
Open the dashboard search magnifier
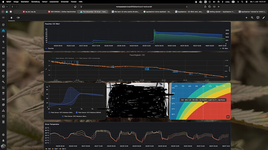(x=252, y=17)
